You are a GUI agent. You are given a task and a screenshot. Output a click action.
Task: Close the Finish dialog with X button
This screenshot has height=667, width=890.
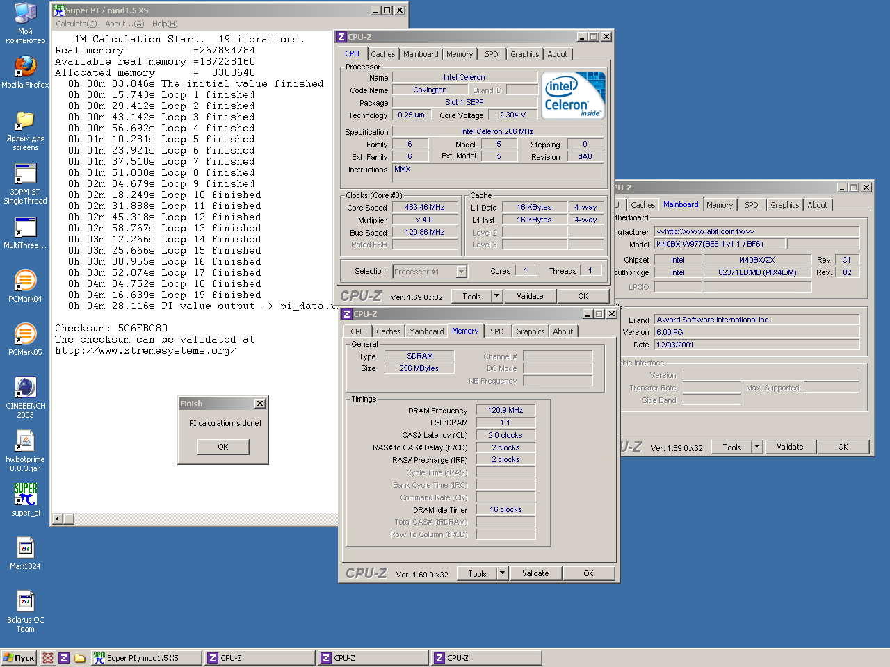(259, 404)
